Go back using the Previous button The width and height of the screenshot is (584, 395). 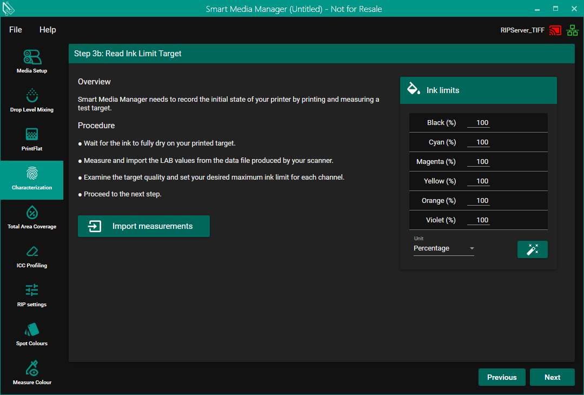(x=502, y=377)
